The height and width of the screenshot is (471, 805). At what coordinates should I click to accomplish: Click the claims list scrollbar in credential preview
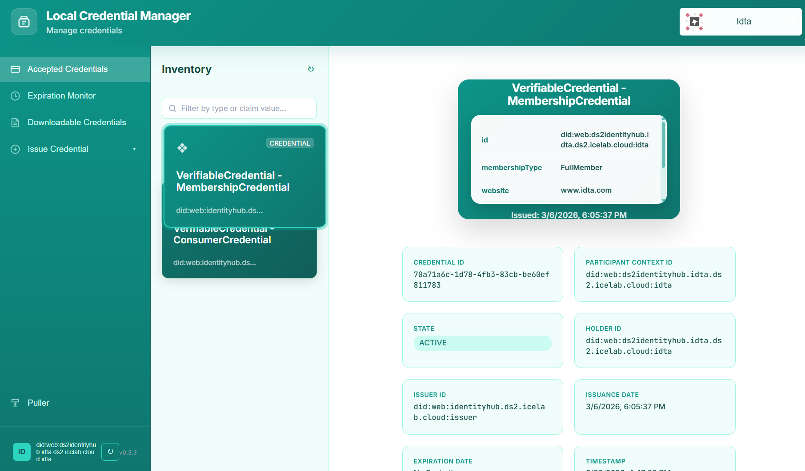(663, 145)
